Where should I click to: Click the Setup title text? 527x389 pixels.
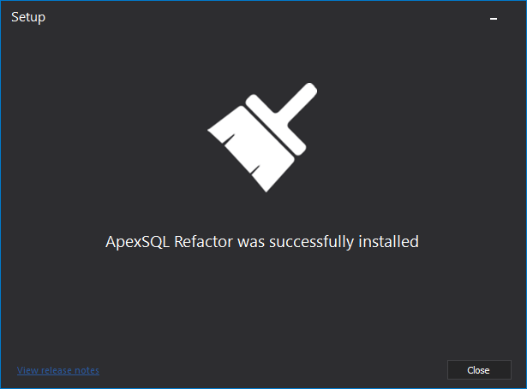click(x=28, y=17)
